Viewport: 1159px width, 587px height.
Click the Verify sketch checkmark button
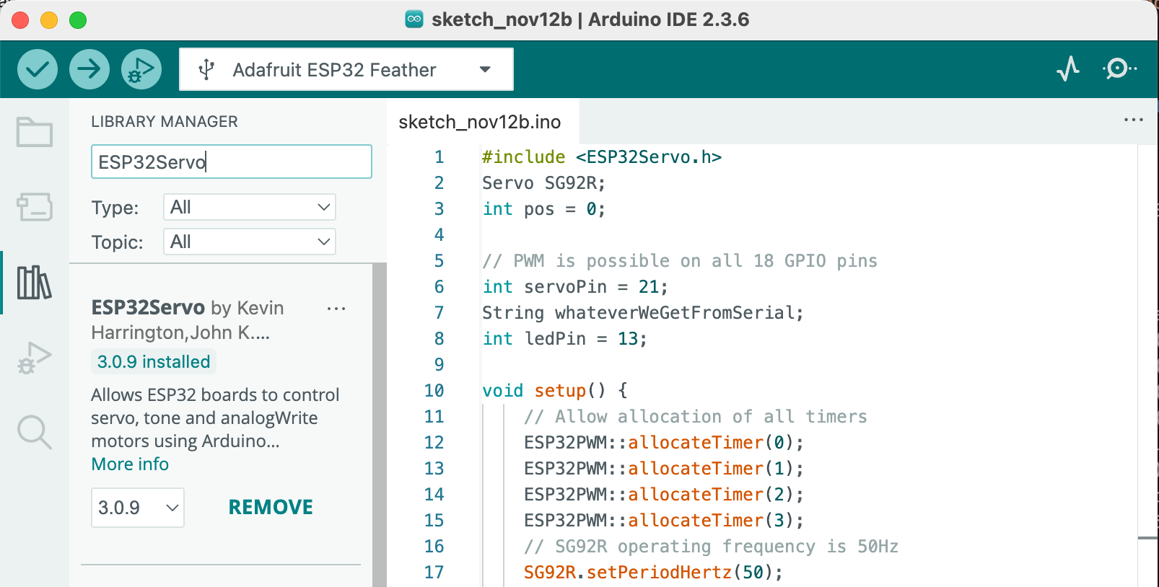click(x=38, y=69)
